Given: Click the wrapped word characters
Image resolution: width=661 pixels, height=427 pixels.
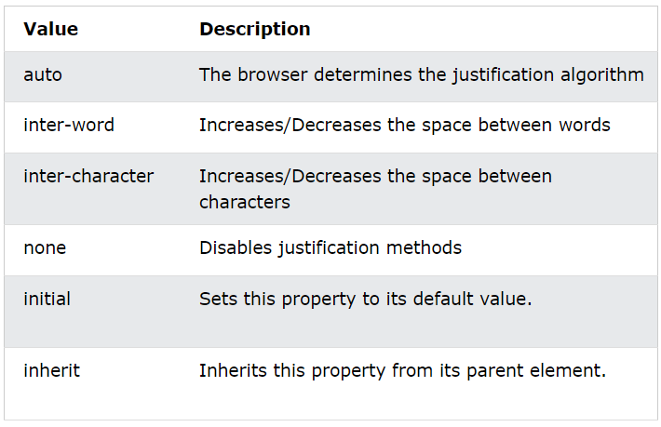Looking at the screenshot, I should 244,202.
